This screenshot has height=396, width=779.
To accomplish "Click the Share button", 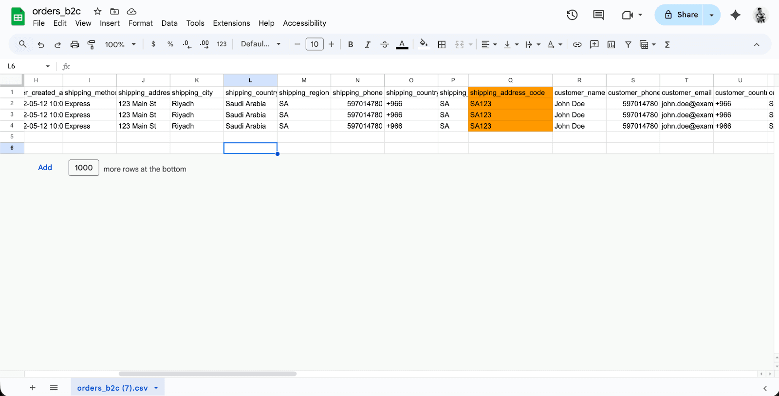I will pyautogui.click(x=681, y=15).
